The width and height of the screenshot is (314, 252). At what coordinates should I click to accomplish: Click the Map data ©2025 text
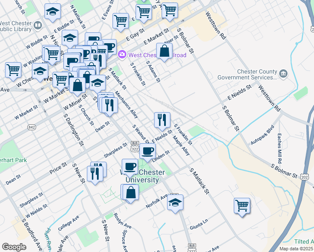tap(296, 249)
